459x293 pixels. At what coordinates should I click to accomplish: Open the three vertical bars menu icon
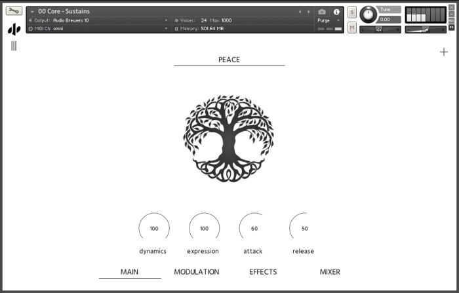tap(14, 46)
